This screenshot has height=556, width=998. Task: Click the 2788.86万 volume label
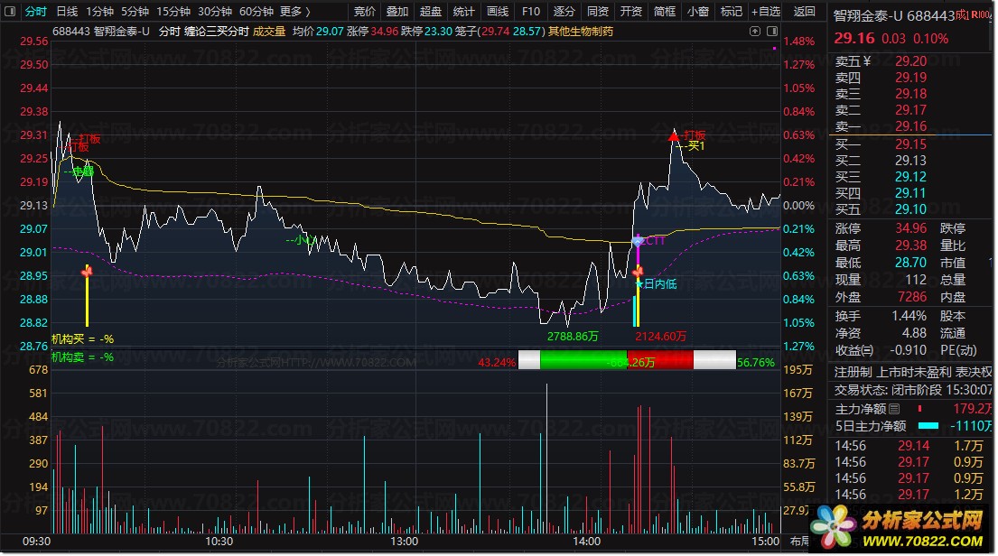click(573, 336)
